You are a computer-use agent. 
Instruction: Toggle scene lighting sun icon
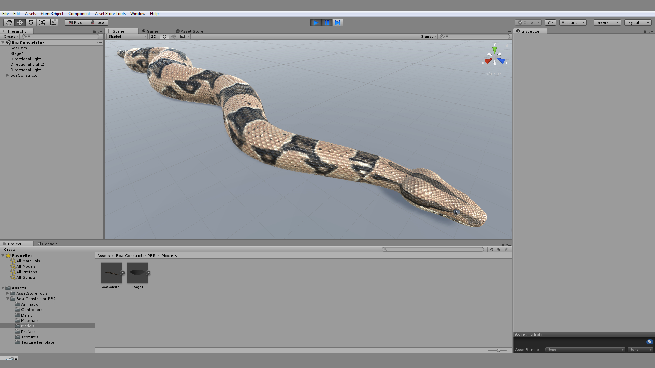[164, 36]
